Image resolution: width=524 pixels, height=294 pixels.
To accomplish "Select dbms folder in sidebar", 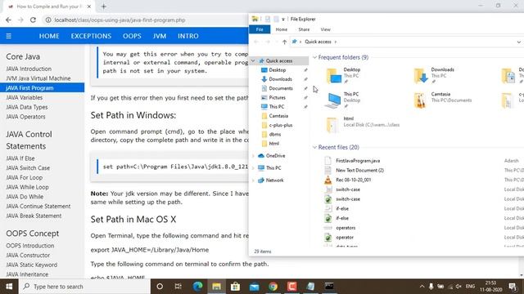I will pyautogui.click(x=275, y=134).
